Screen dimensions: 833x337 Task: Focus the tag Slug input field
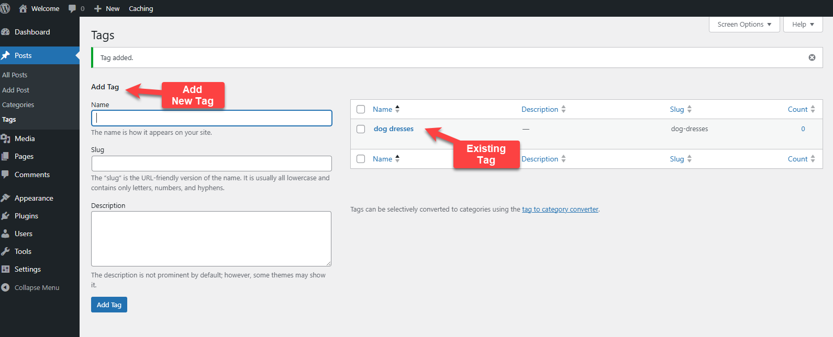click(x=212, y=164)
